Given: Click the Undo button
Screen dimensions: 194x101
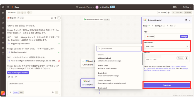Looking at the screenshot, I should pyautogui.click(x=162, y=12).
